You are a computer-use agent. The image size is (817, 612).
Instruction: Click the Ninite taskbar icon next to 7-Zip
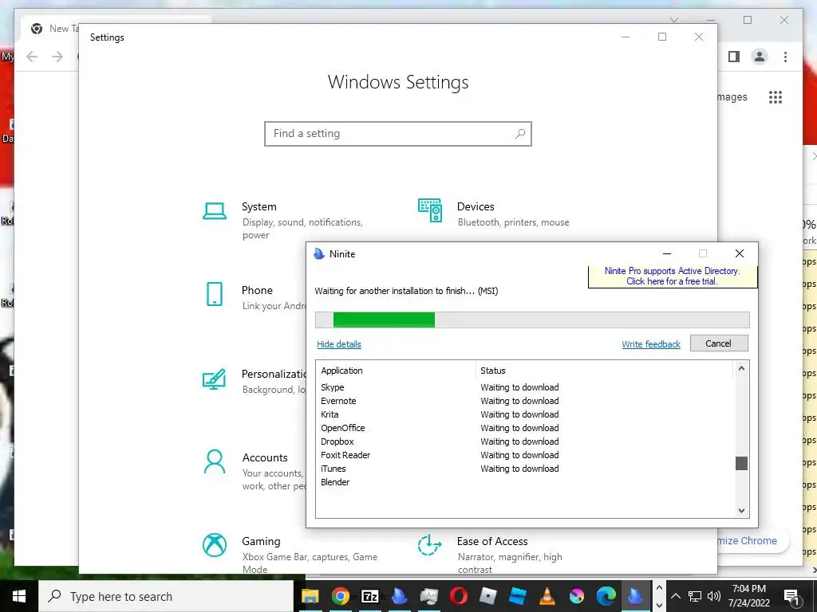tap(399, 596)
